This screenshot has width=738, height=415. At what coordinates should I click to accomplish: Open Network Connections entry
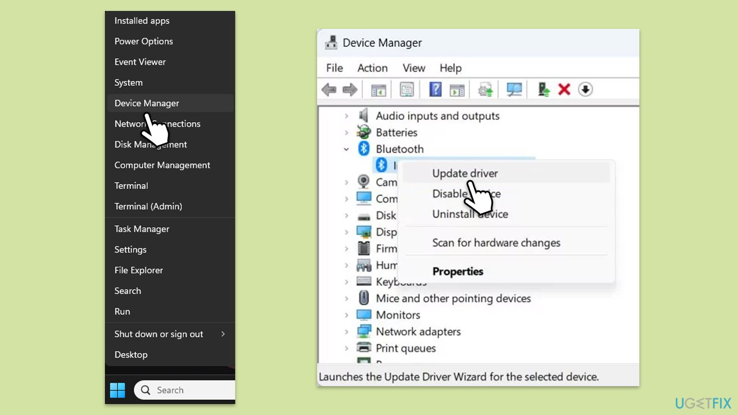[170, 124]
